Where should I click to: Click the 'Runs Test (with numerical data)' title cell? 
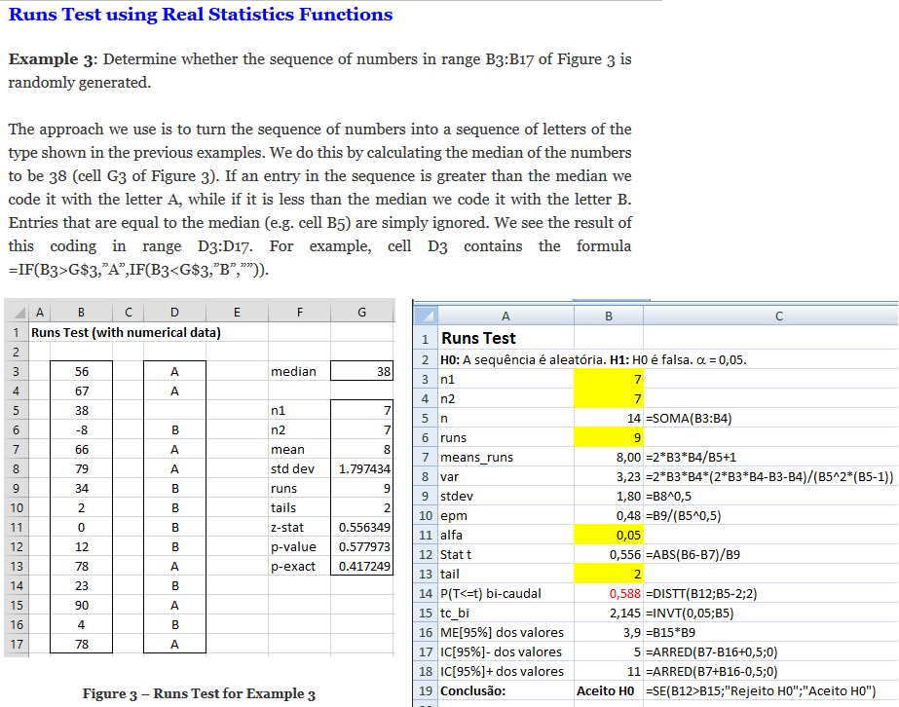point(127,333)
